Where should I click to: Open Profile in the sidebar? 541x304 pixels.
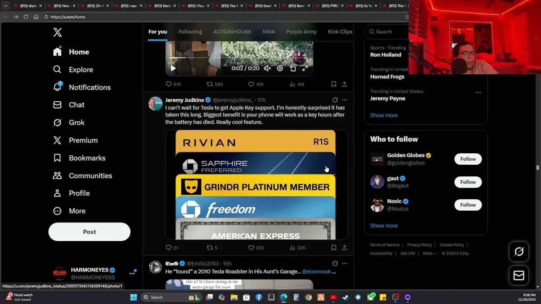pyautogui.click(x=71, y=193)
